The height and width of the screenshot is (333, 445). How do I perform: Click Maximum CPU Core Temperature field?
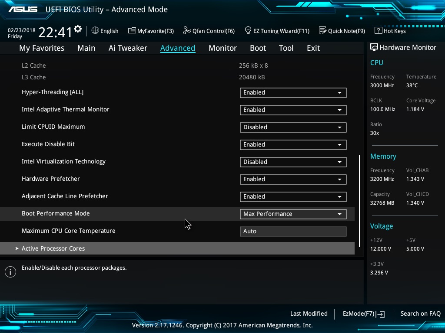[x=293, y=232]
